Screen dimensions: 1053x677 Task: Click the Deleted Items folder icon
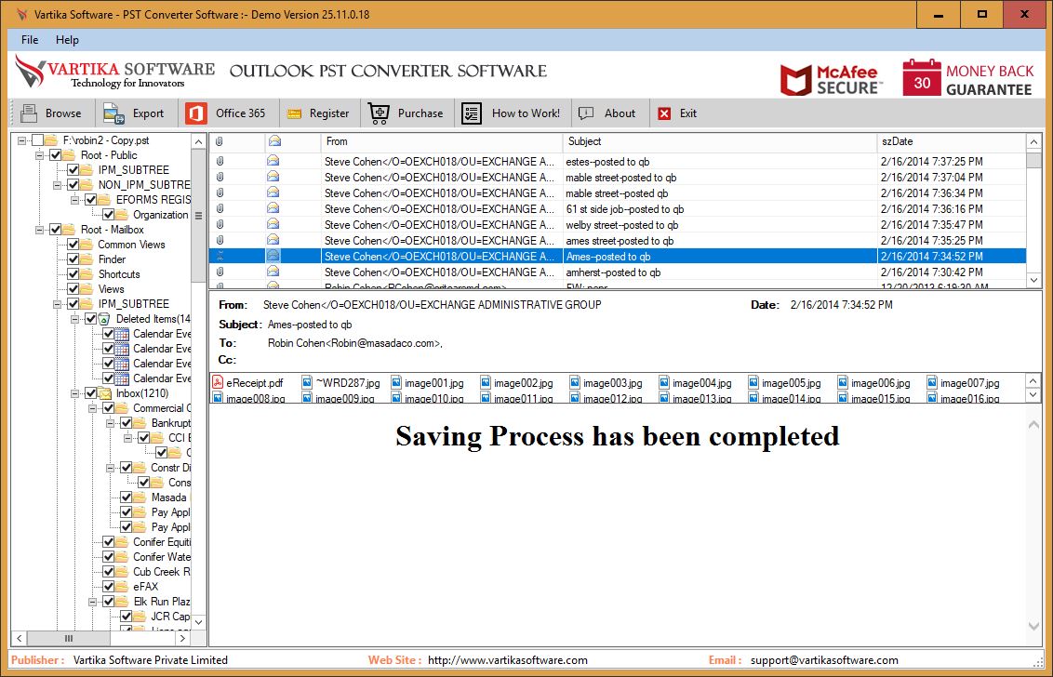click(x=105, y=318)
